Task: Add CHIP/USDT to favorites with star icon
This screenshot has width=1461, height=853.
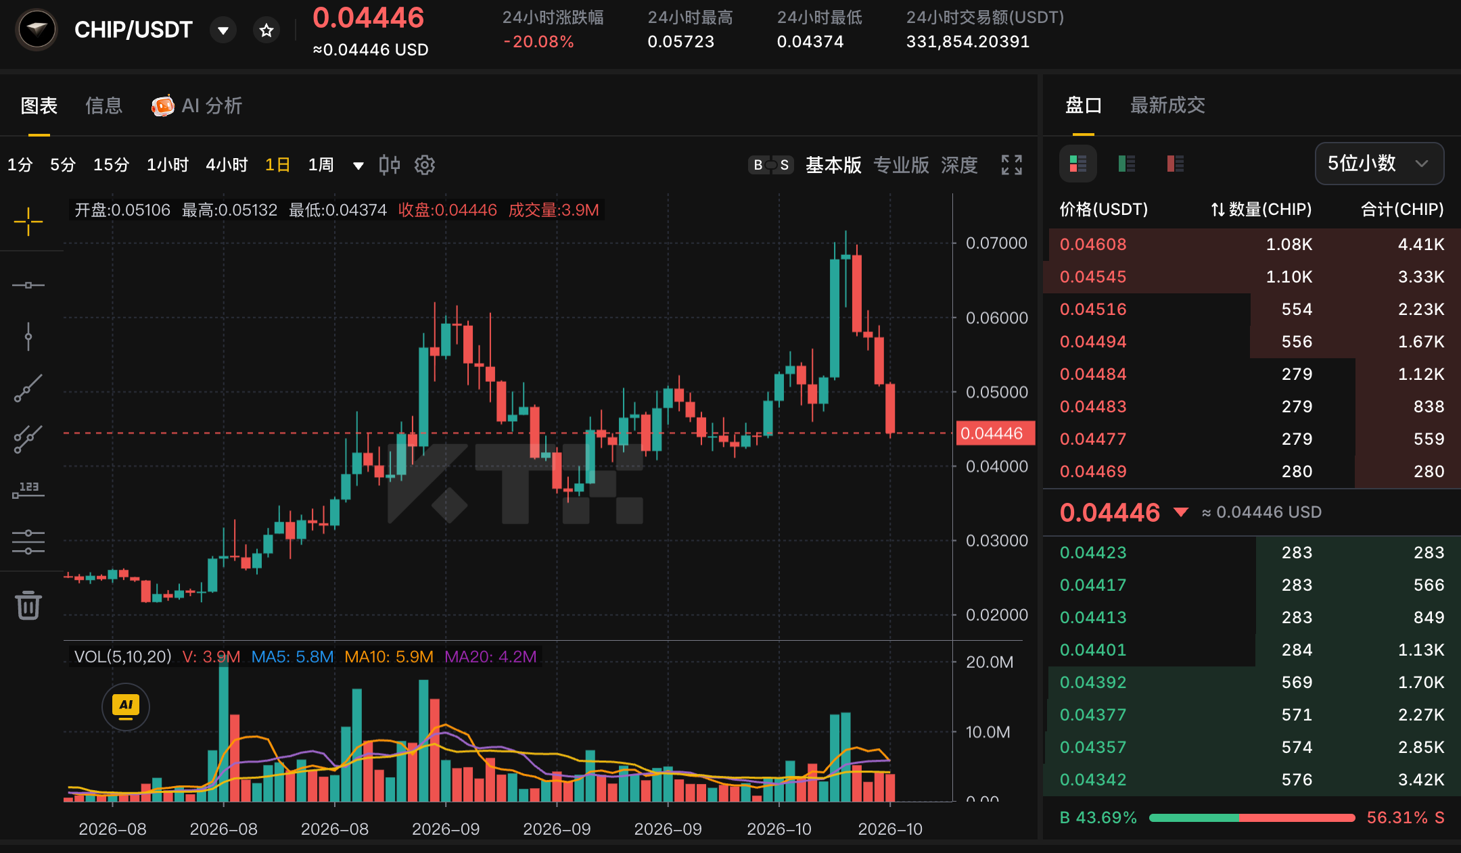Action: [266, 30]
